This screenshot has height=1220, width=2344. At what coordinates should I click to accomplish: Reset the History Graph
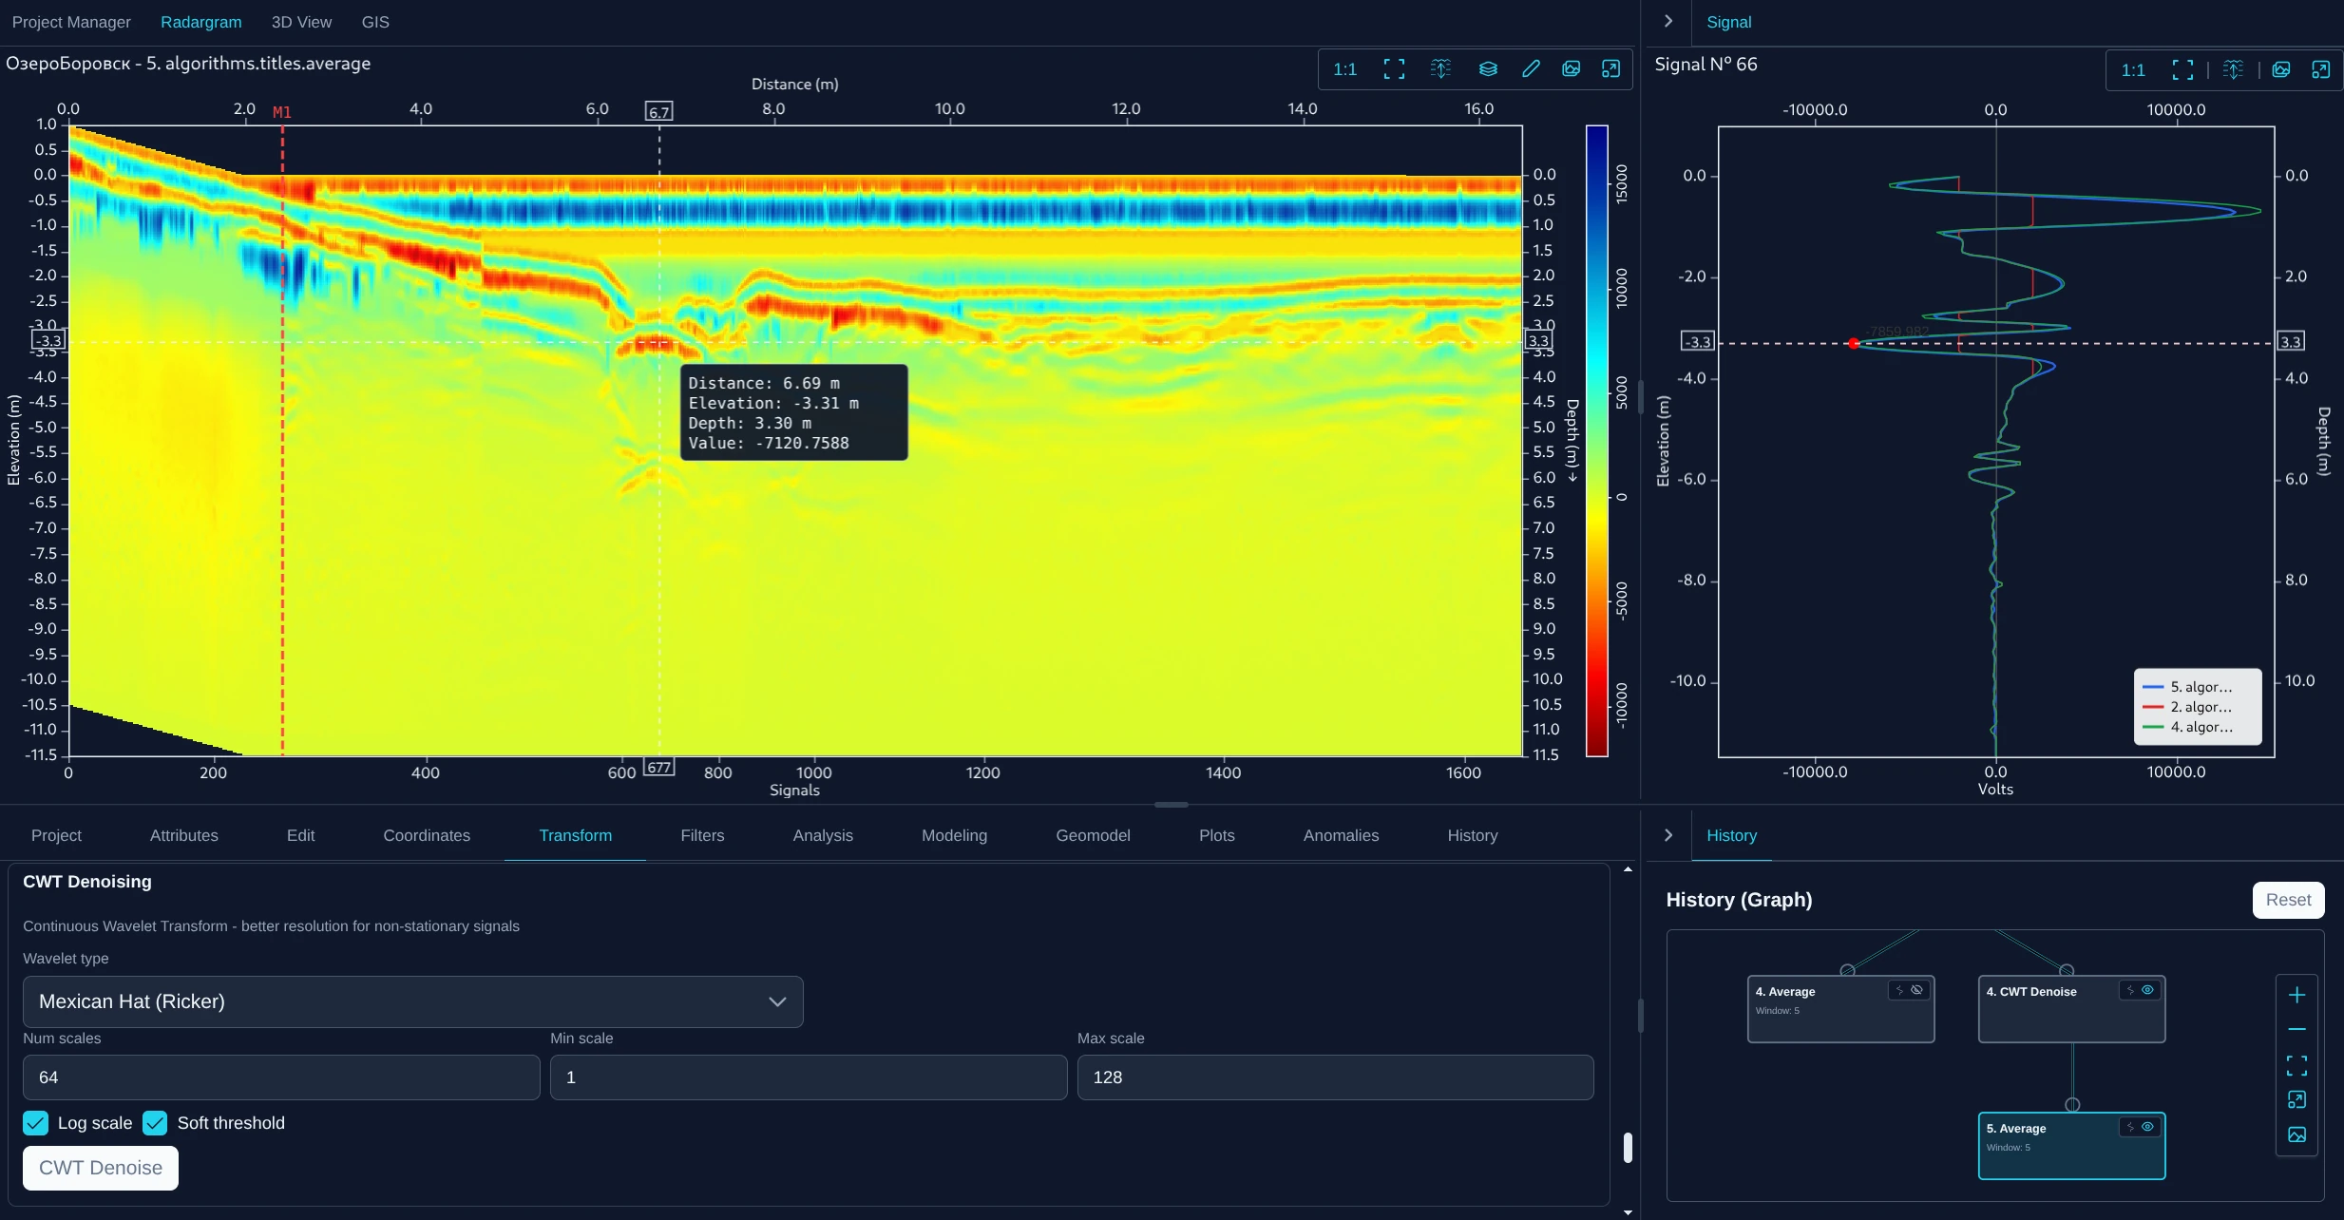[2288, 900]
